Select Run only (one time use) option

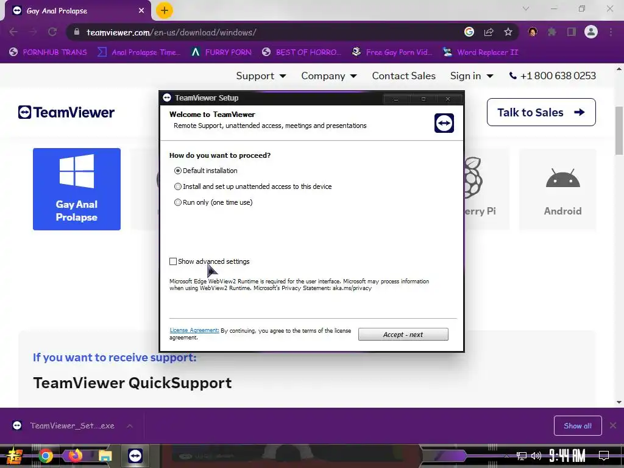coord(178,202)
